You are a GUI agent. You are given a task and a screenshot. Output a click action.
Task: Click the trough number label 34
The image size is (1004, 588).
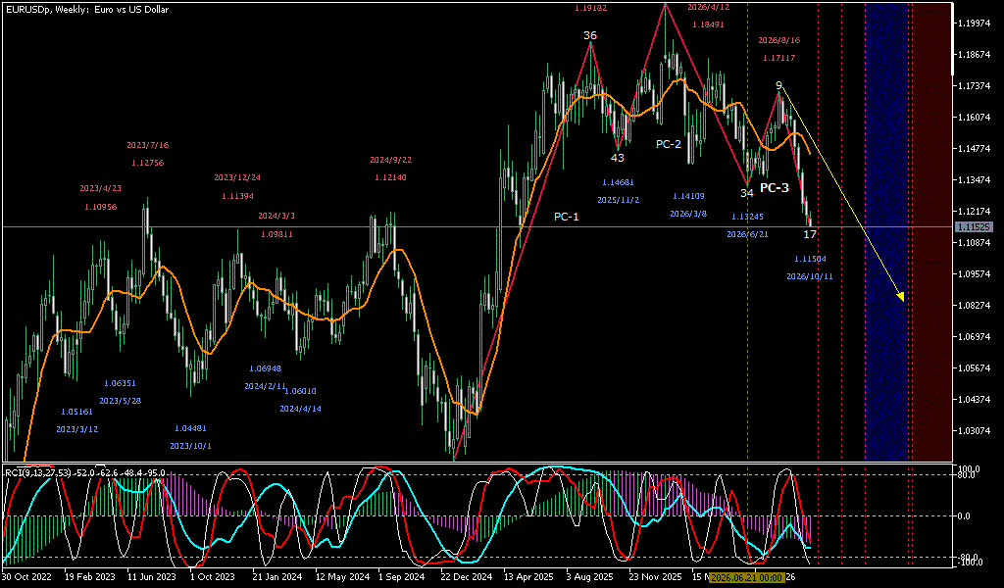[x=746, y=193]
